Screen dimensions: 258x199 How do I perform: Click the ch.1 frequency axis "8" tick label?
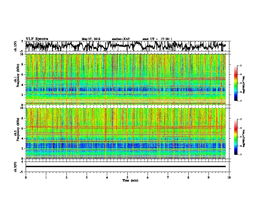23,64
